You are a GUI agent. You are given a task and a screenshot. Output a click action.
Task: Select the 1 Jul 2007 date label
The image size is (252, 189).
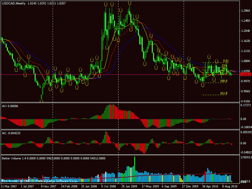27,186
